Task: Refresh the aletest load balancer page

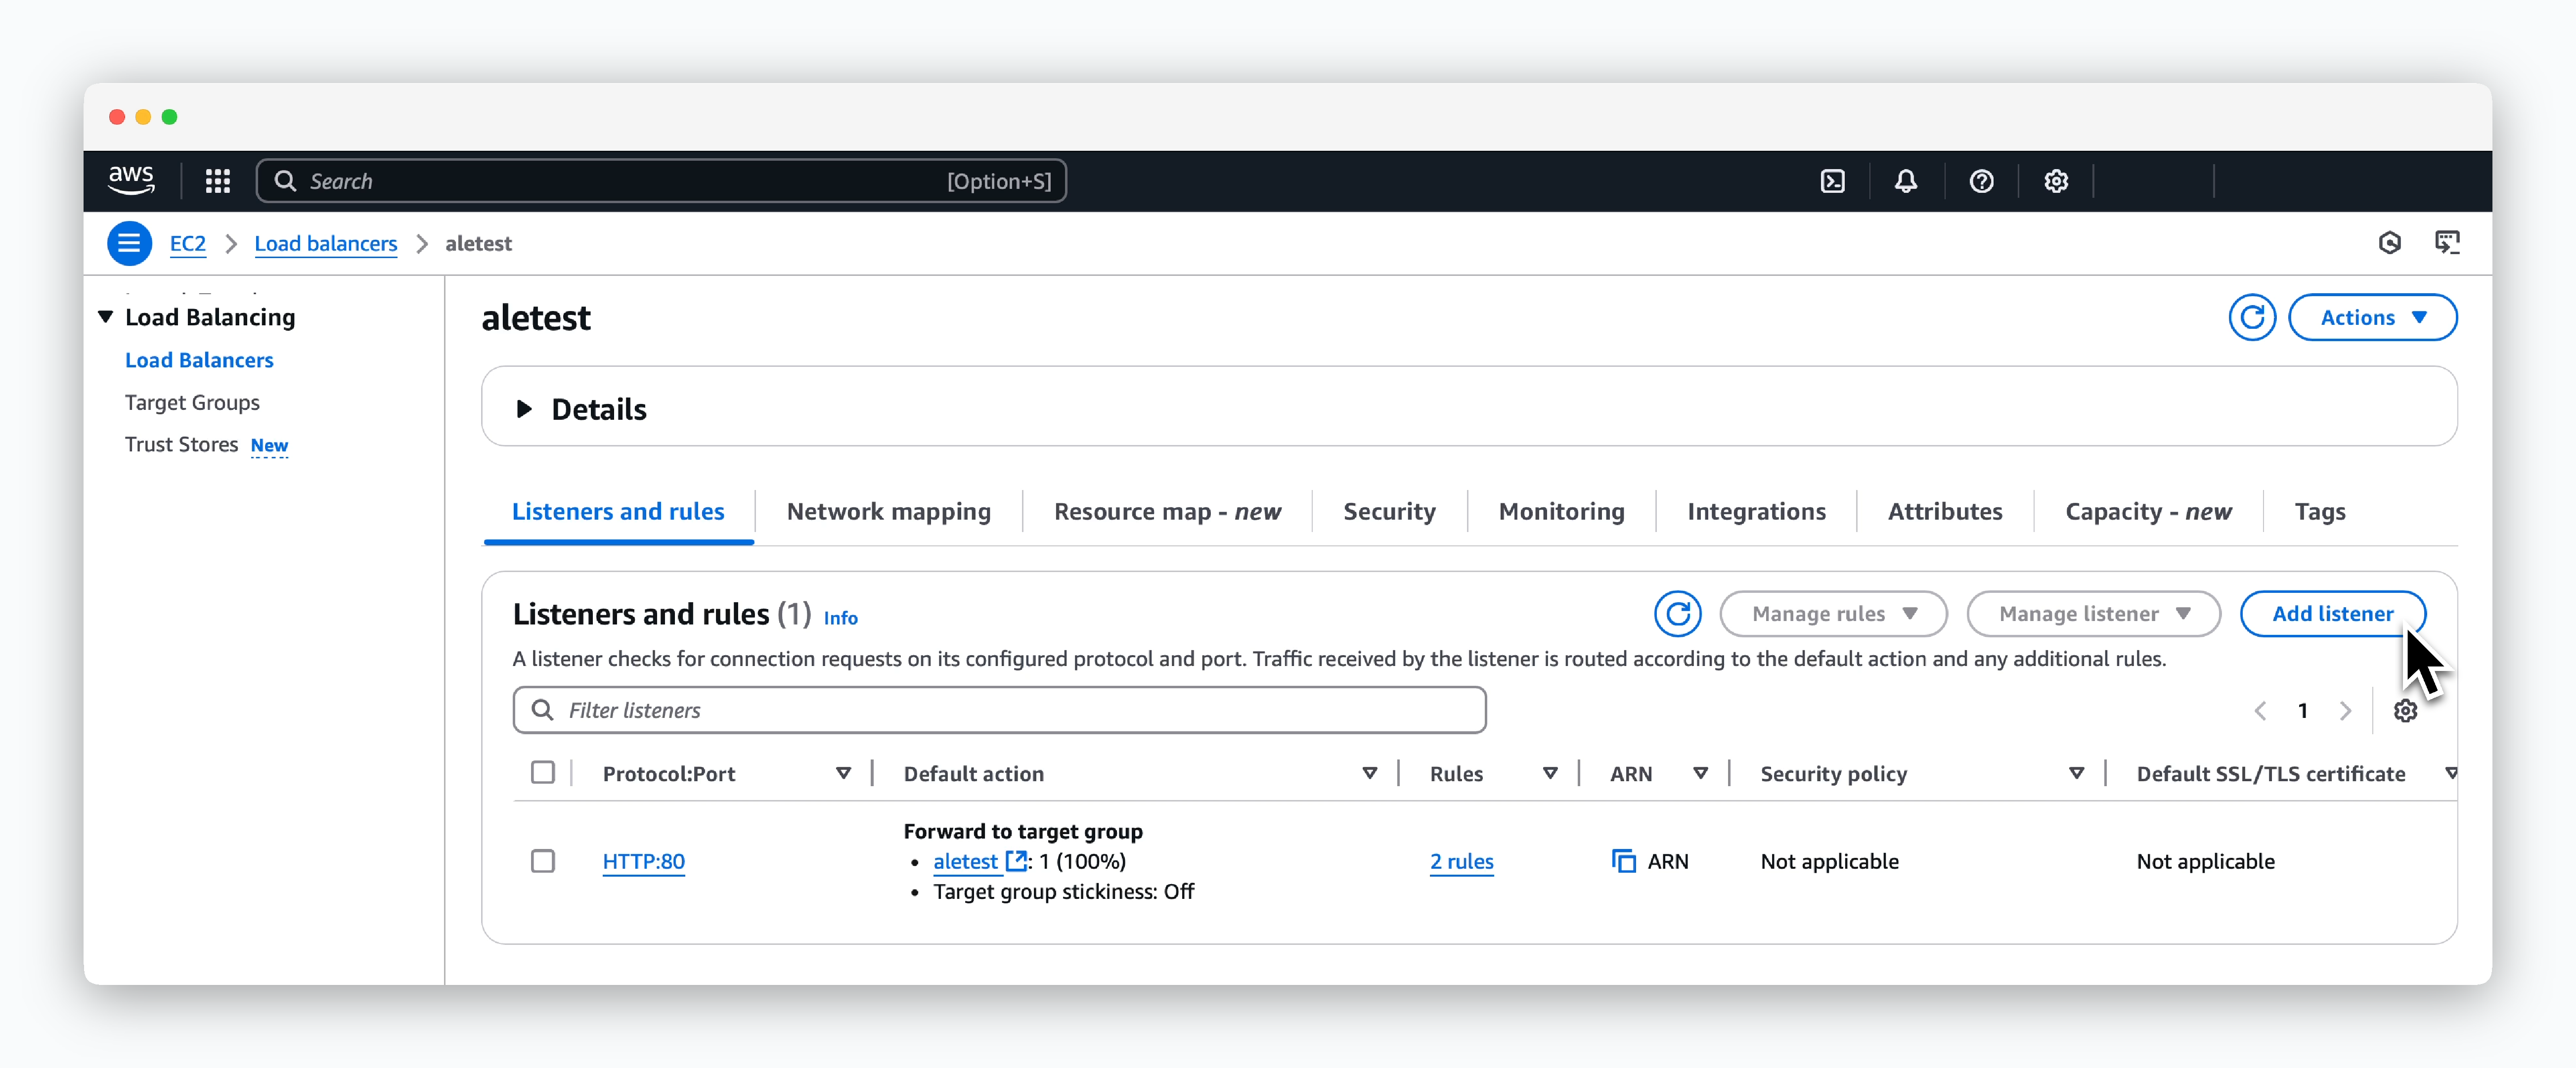Action: click(x=2252, y=318)
